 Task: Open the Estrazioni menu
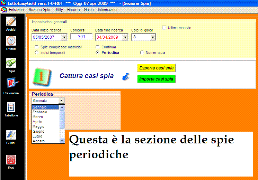click(x=17, y=10)
